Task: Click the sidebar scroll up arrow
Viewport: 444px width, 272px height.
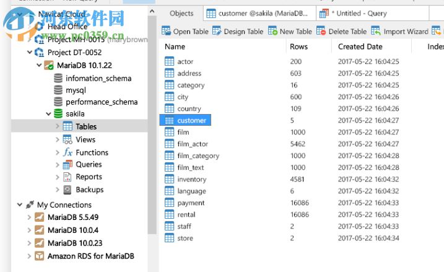Action: click(152, 11)
